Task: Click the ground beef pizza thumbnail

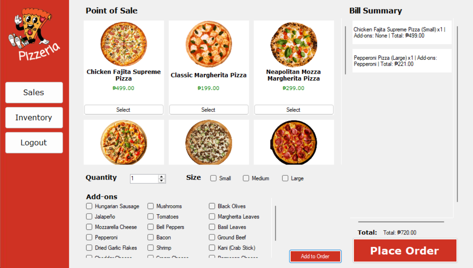Action: click(x=208, y=142)
